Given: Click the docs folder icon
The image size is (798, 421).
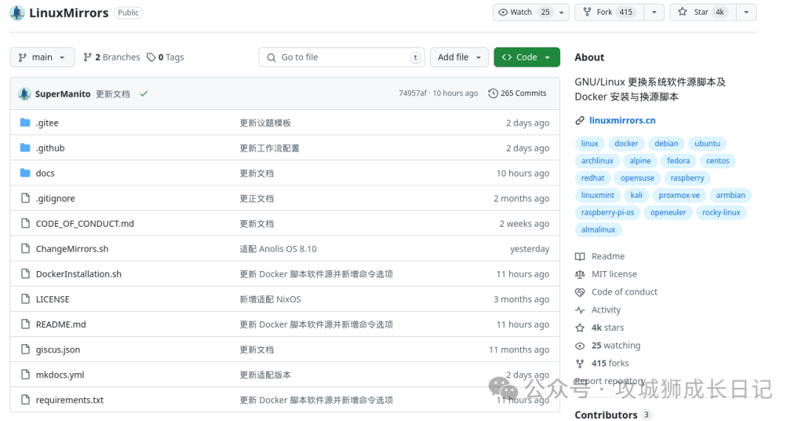Looking at the screenshot, I should point(25,173).
